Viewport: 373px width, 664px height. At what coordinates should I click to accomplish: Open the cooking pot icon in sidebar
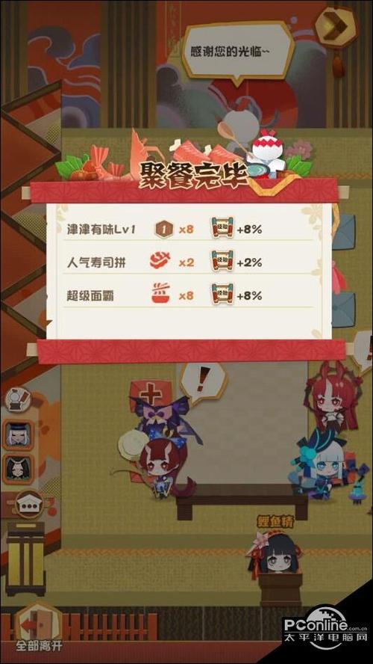18,400
